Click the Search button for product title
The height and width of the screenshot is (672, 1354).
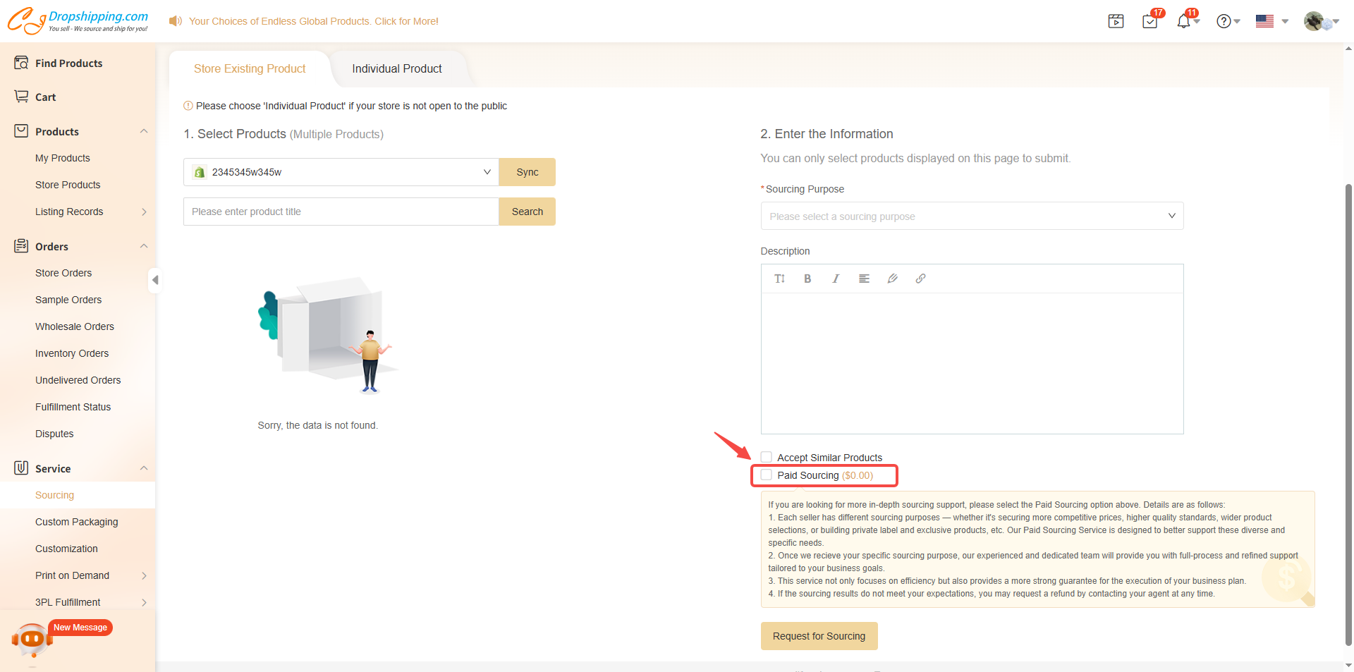[527, 212]
